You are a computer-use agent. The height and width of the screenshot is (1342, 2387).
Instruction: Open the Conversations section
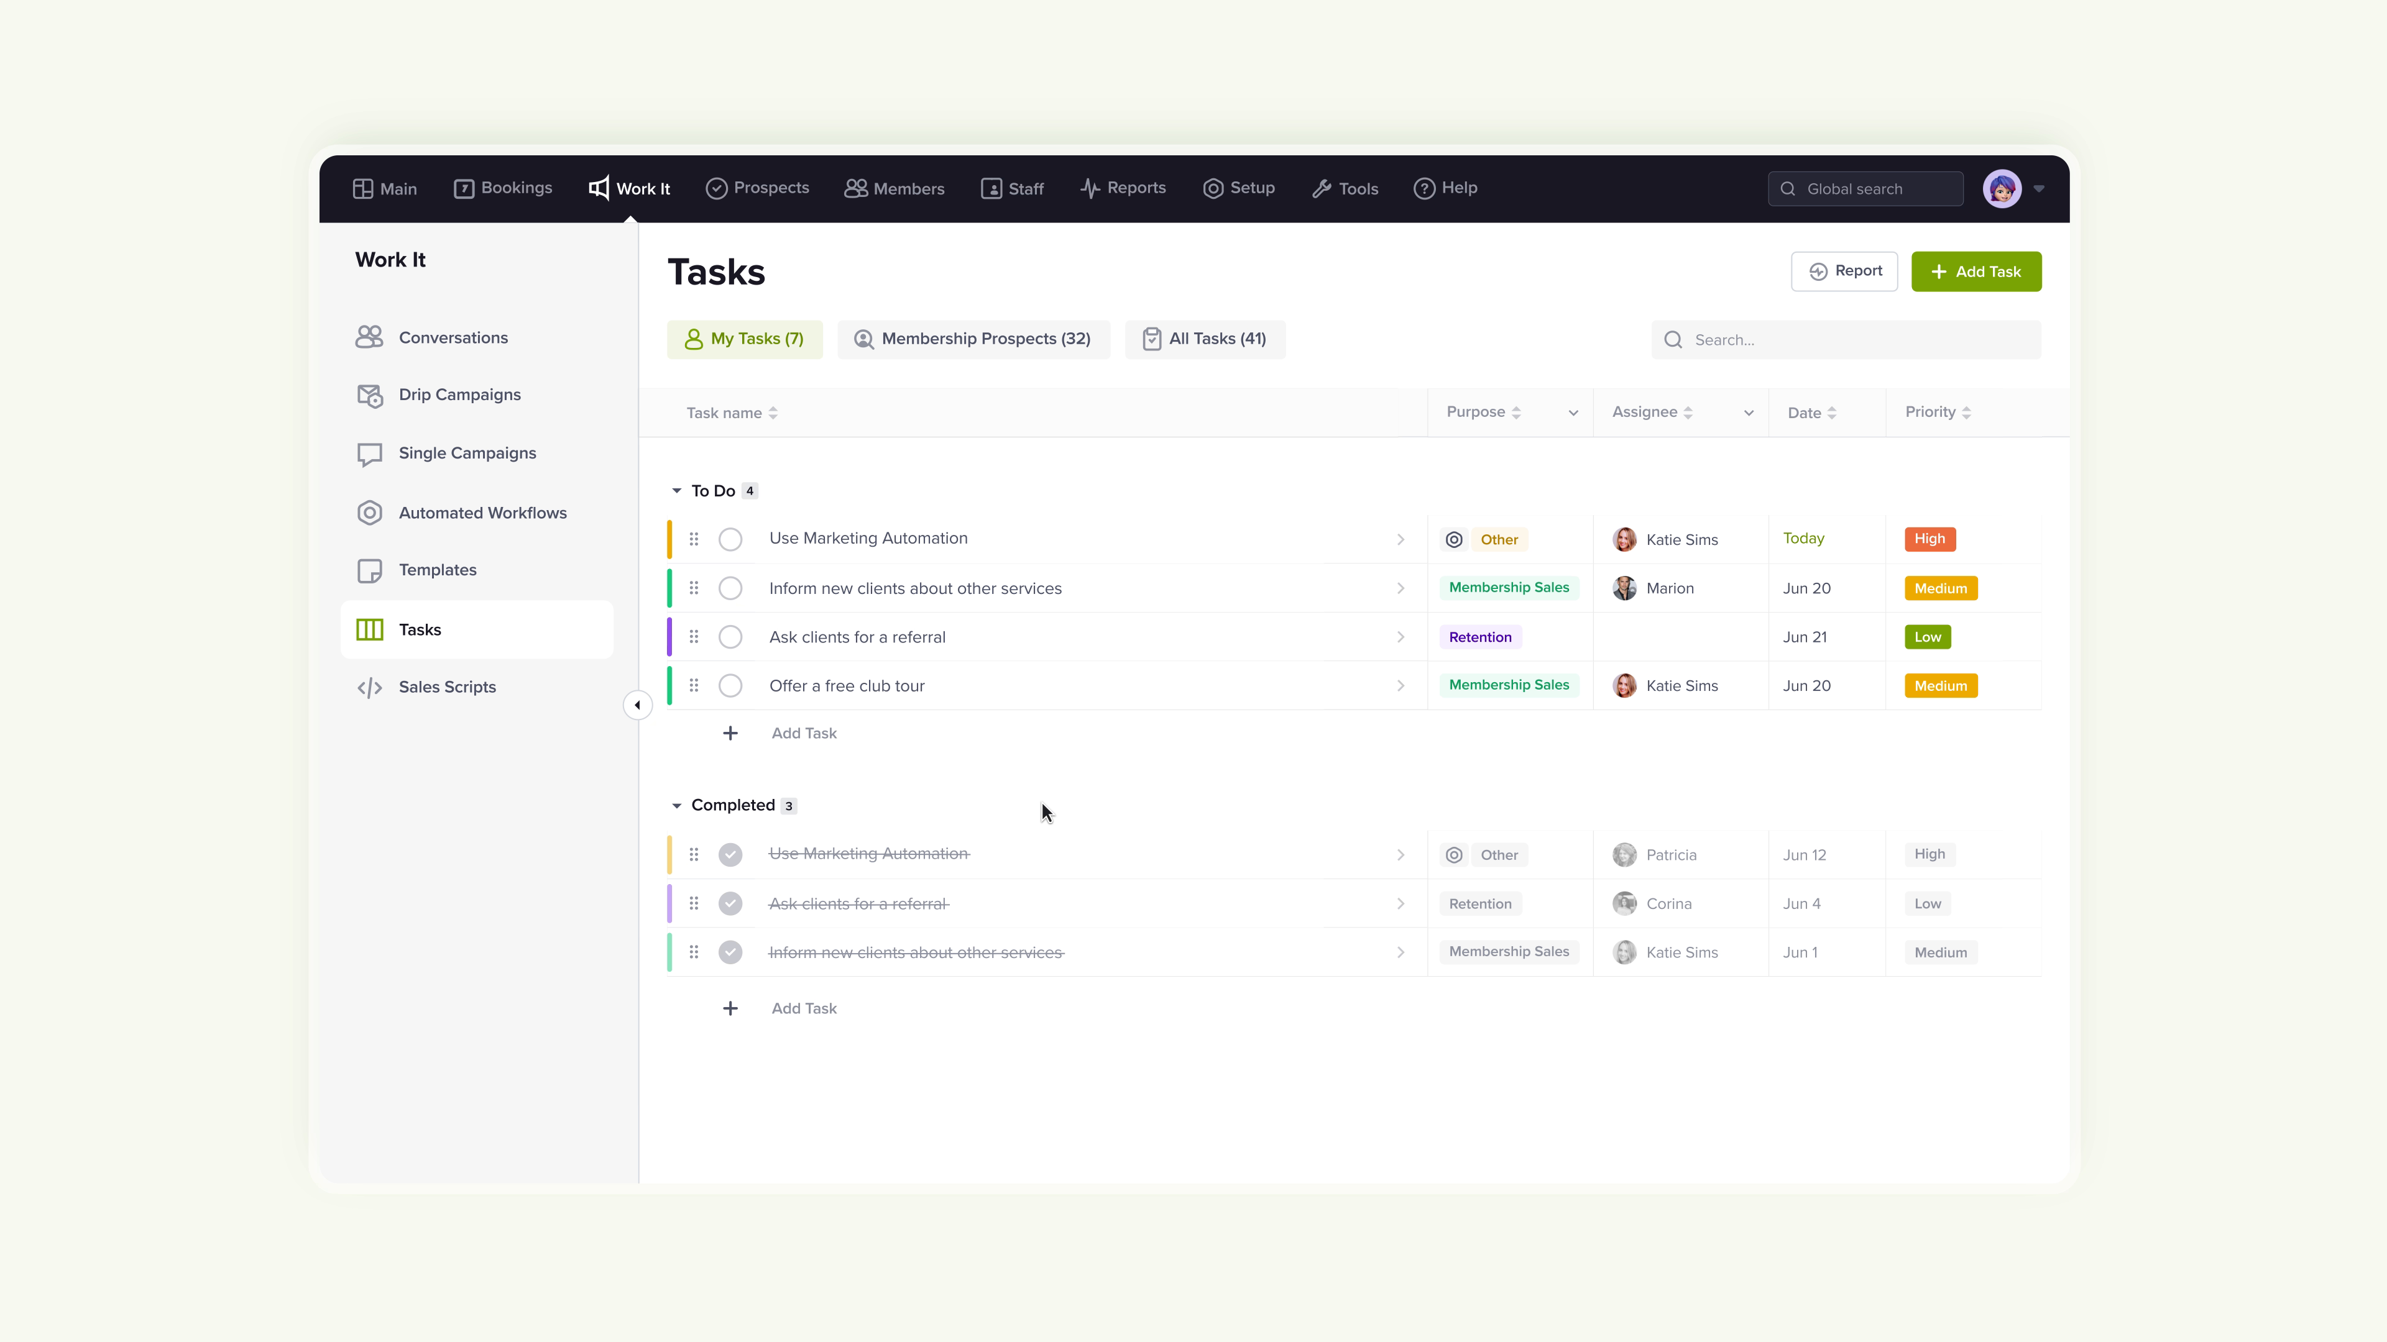[x=453, y=337]
